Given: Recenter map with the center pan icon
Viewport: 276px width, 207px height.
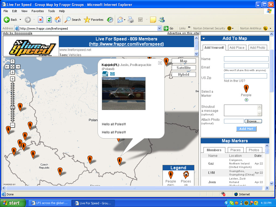Looking at the screenshot, I should [x=12, y=67].
